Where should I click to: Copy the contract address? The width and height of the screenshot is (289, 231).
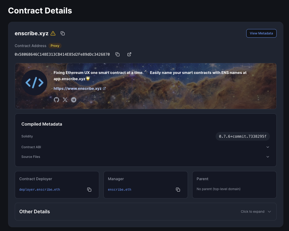click(117, 54)
